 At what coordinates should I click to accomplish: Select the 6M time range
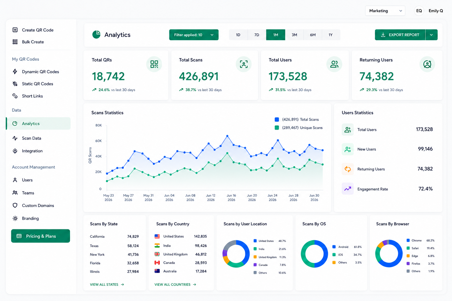tap(313, 35)
